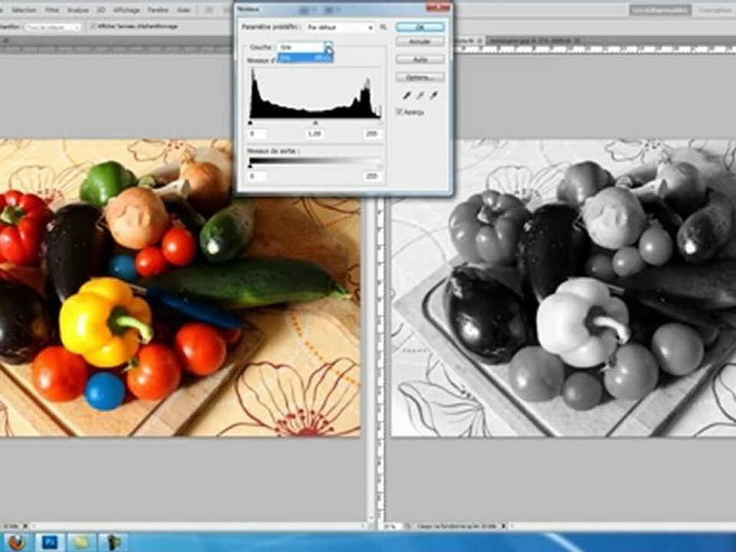Click the black output level slider handle
Viewport: 736px width, 552px height.
pos(250,166)
